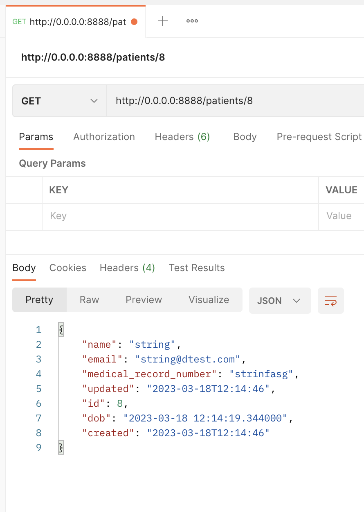Open the Test Results tab
Image resolution: width=364 pixels, height=512 pixels.
[x=197, y=268]
